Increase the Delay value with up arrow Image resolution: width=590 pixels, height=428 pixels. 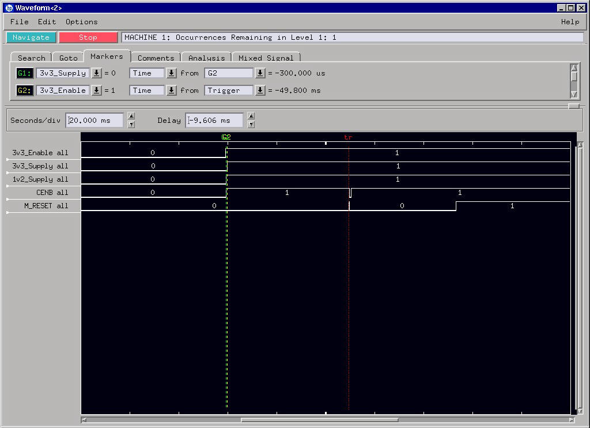point(251,116)
